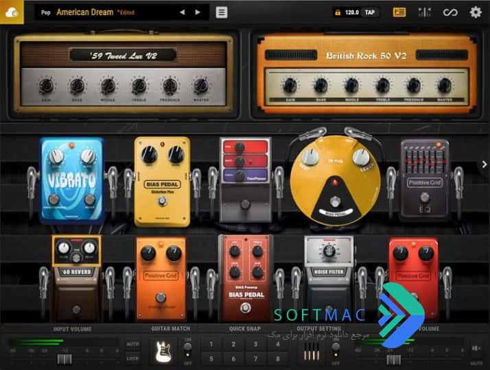Click the left top knob on Vibrato pedal
The width and height of the screenshot is (490, 370).
tap(56, 157)
